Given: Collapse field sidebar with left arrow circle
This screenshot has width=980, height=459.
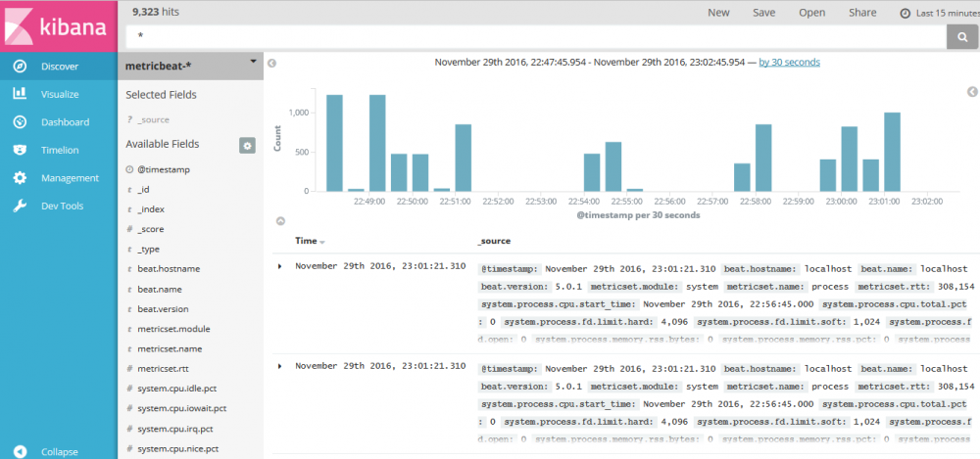Looking at the screenshot, I should 271,63.
